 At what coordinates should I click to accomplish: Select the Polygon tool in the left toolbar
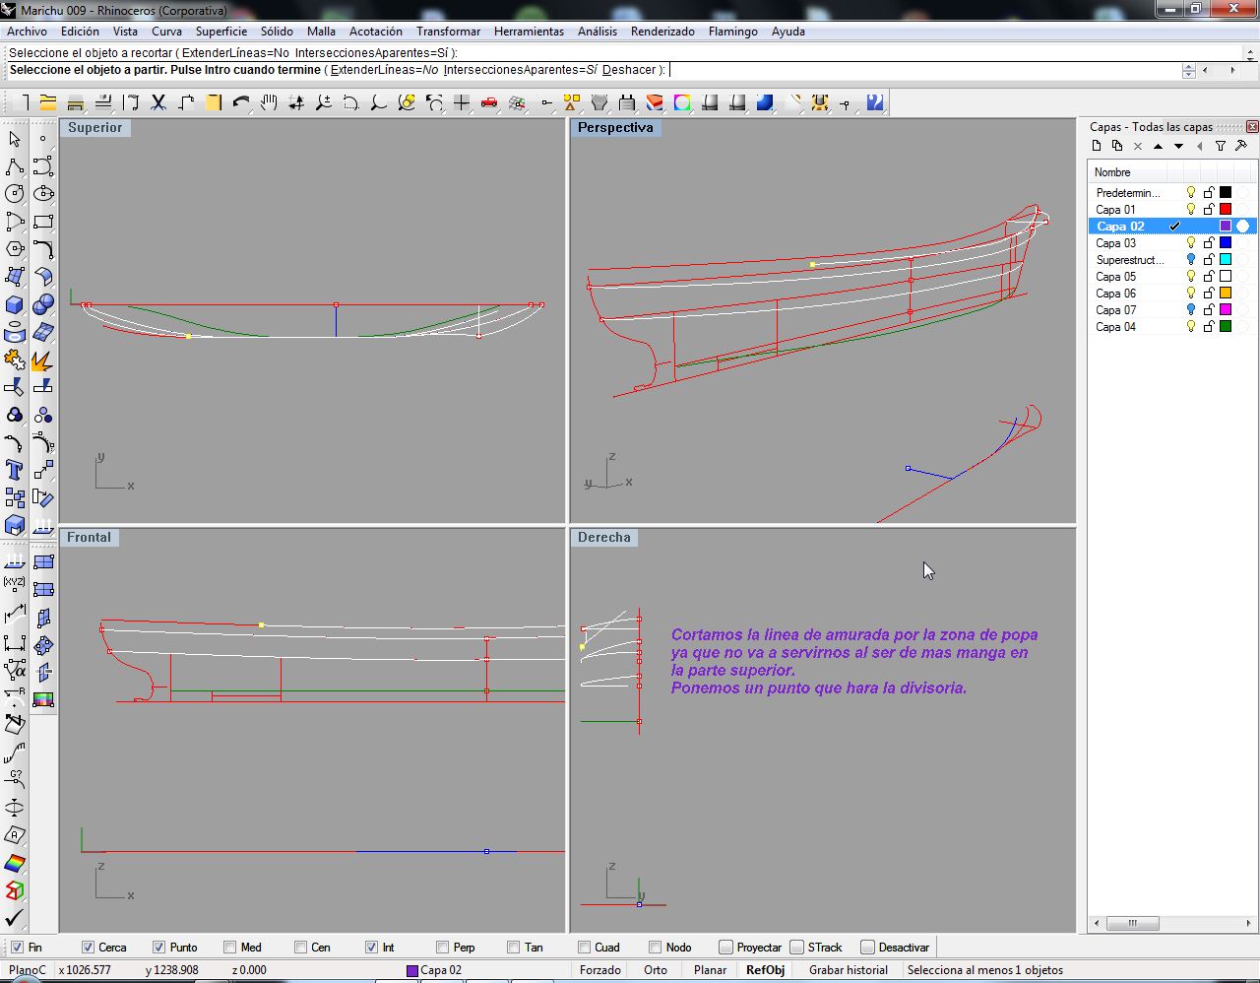15,249
